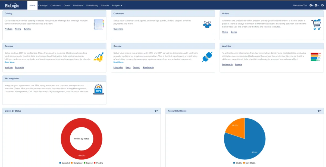Click the Console card header
326x167 pixels.
point(163,46)
